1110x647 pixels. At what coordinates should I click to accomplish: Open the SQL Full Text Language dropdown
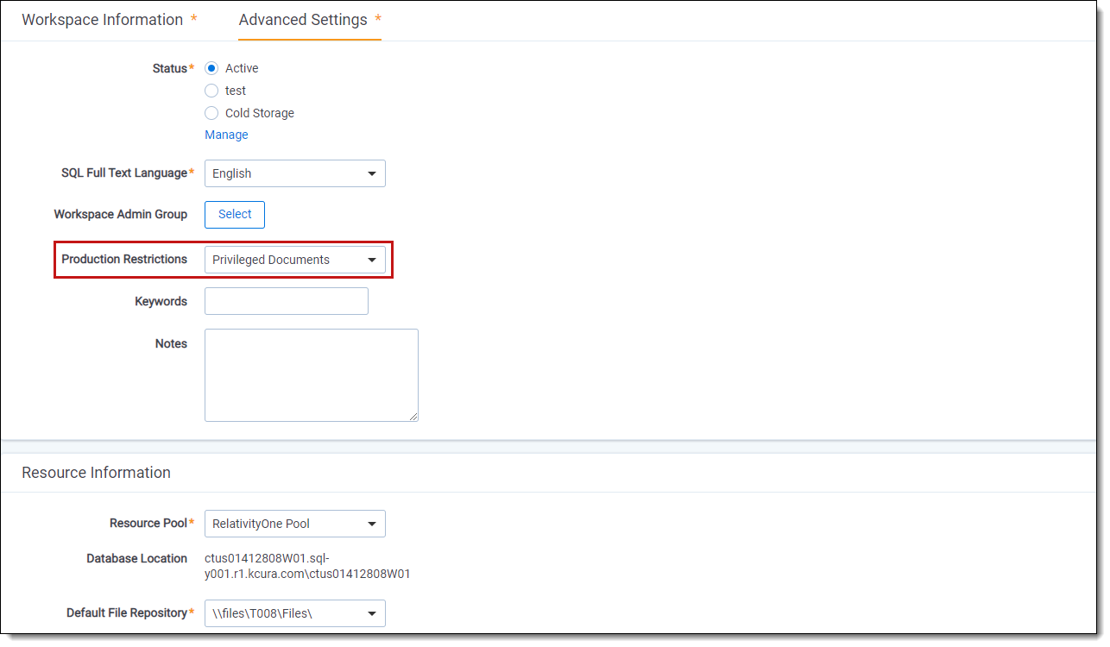click(x=295, y=173)
